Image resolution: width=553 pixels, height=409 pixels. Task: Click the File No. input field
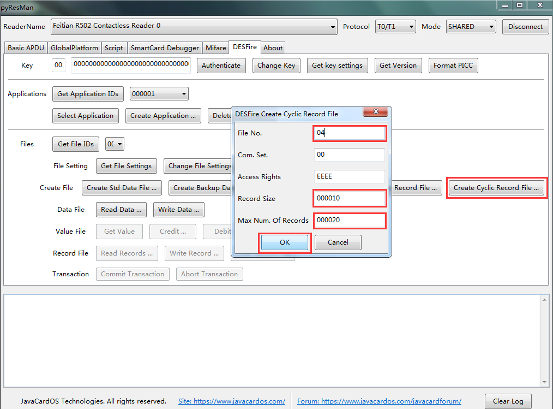coord(349,133)
